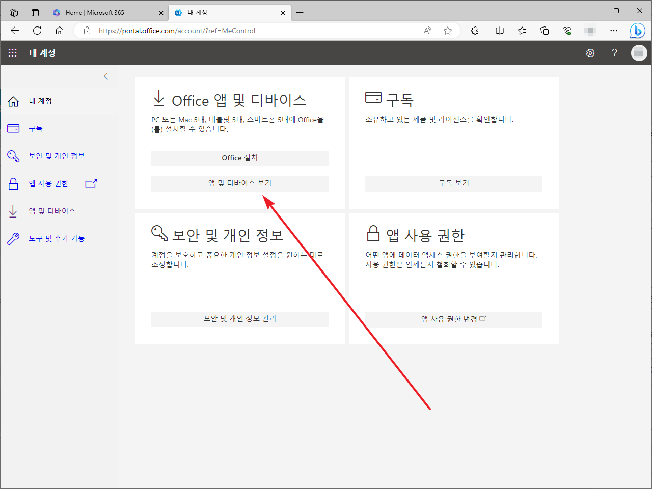Screen dimensions: 652x489
Task: Click the credit card icon in 구독 card
Action: [373, 97]
